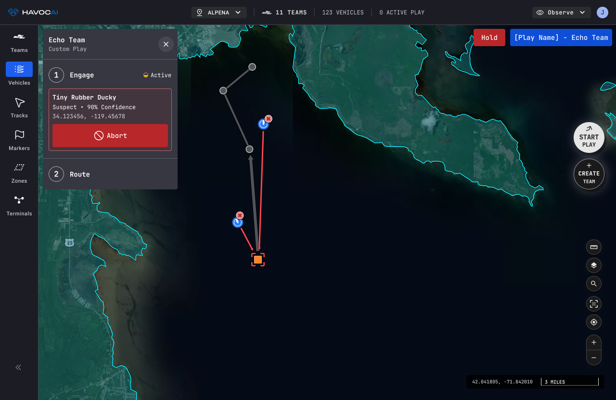Recenter map with locate target icon
The image size is (616, 400).
click(594, 322)
